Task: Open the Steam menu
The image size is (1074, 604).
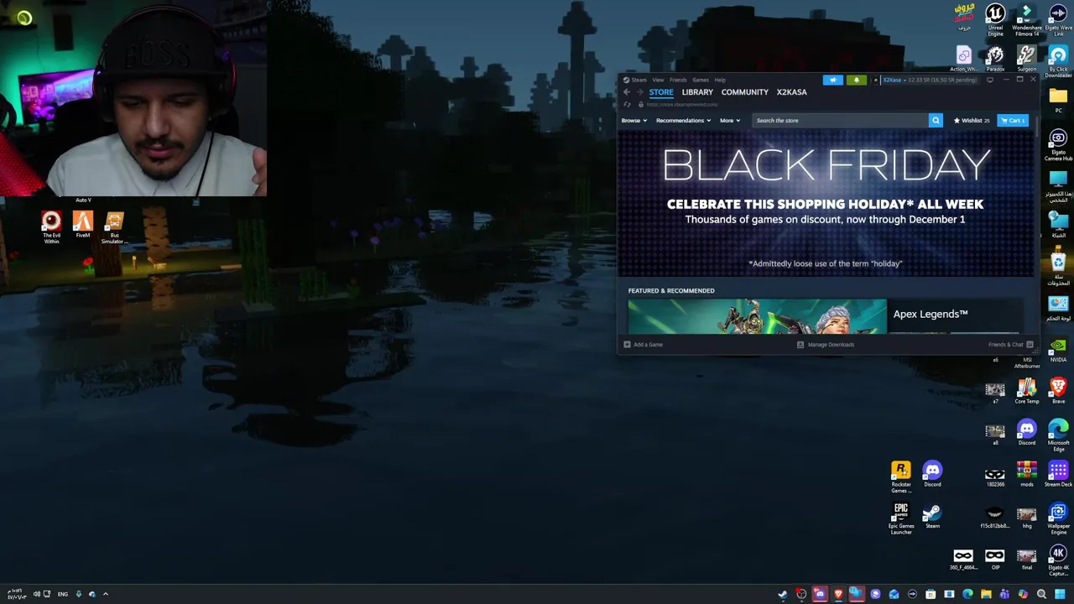Action: pyautogui.click(x=635, y=80)
